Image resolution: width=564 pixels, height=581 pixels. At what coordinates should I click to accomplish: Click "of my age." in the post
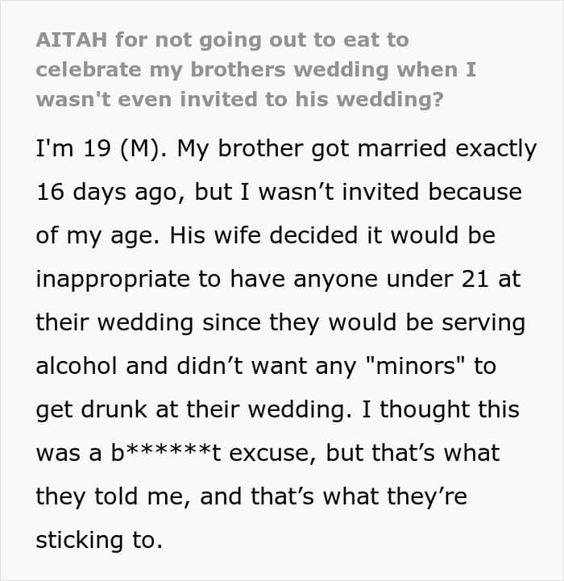[x=97, y=236]
